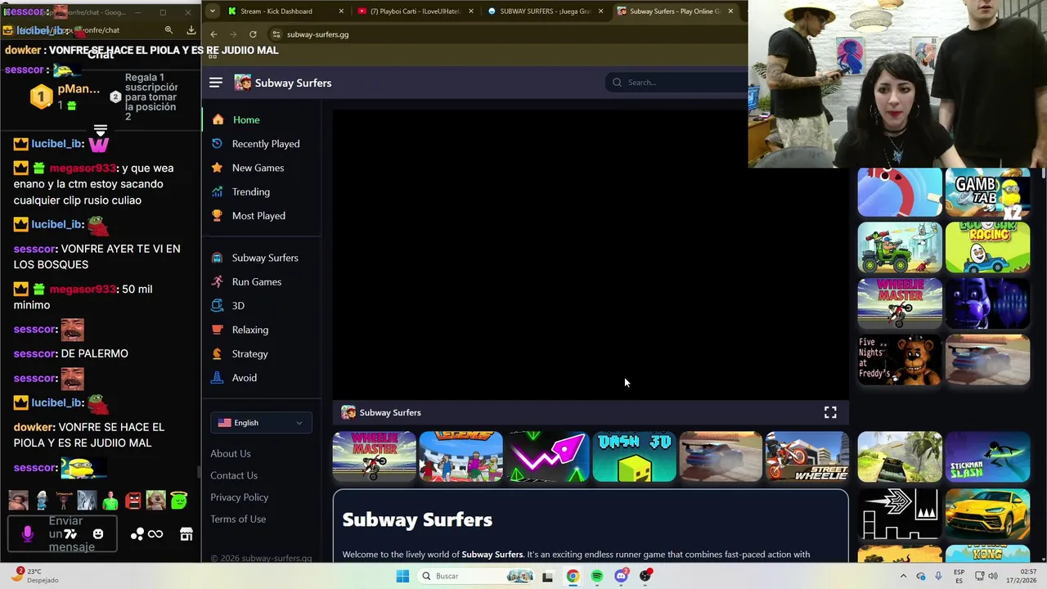Open the hamburger menu beside Subway Surfers logo

(216, 83)
